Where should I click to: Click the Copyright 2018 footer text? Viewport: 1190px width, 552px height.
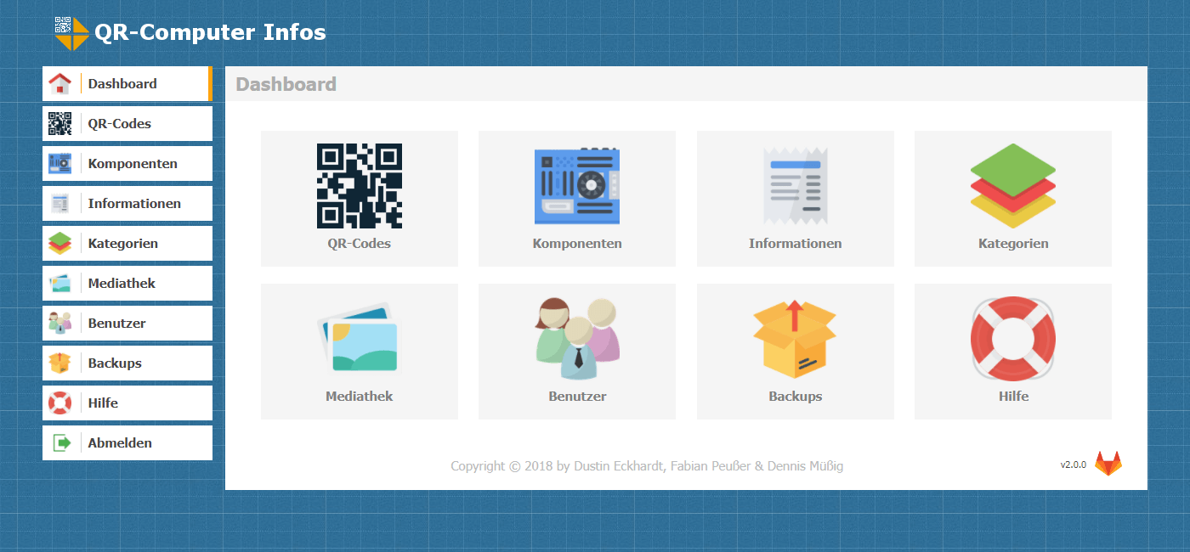pyautogui.click(x=647, y=466)
